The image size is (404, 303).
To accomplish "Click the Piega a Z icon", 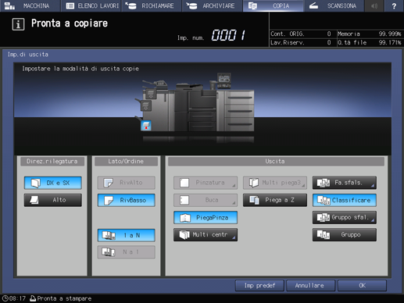I will point(254,200).
